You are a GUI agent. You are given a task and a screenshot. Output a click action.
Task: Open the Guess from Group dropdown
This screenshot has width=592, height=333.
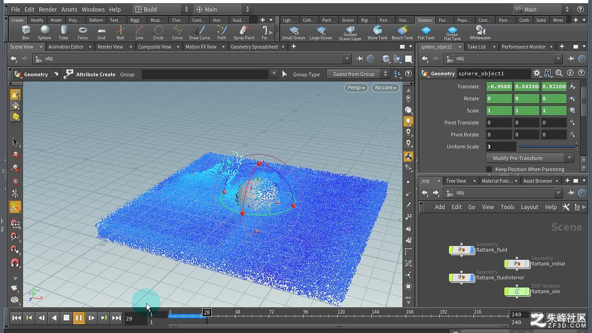pos(358,74)
